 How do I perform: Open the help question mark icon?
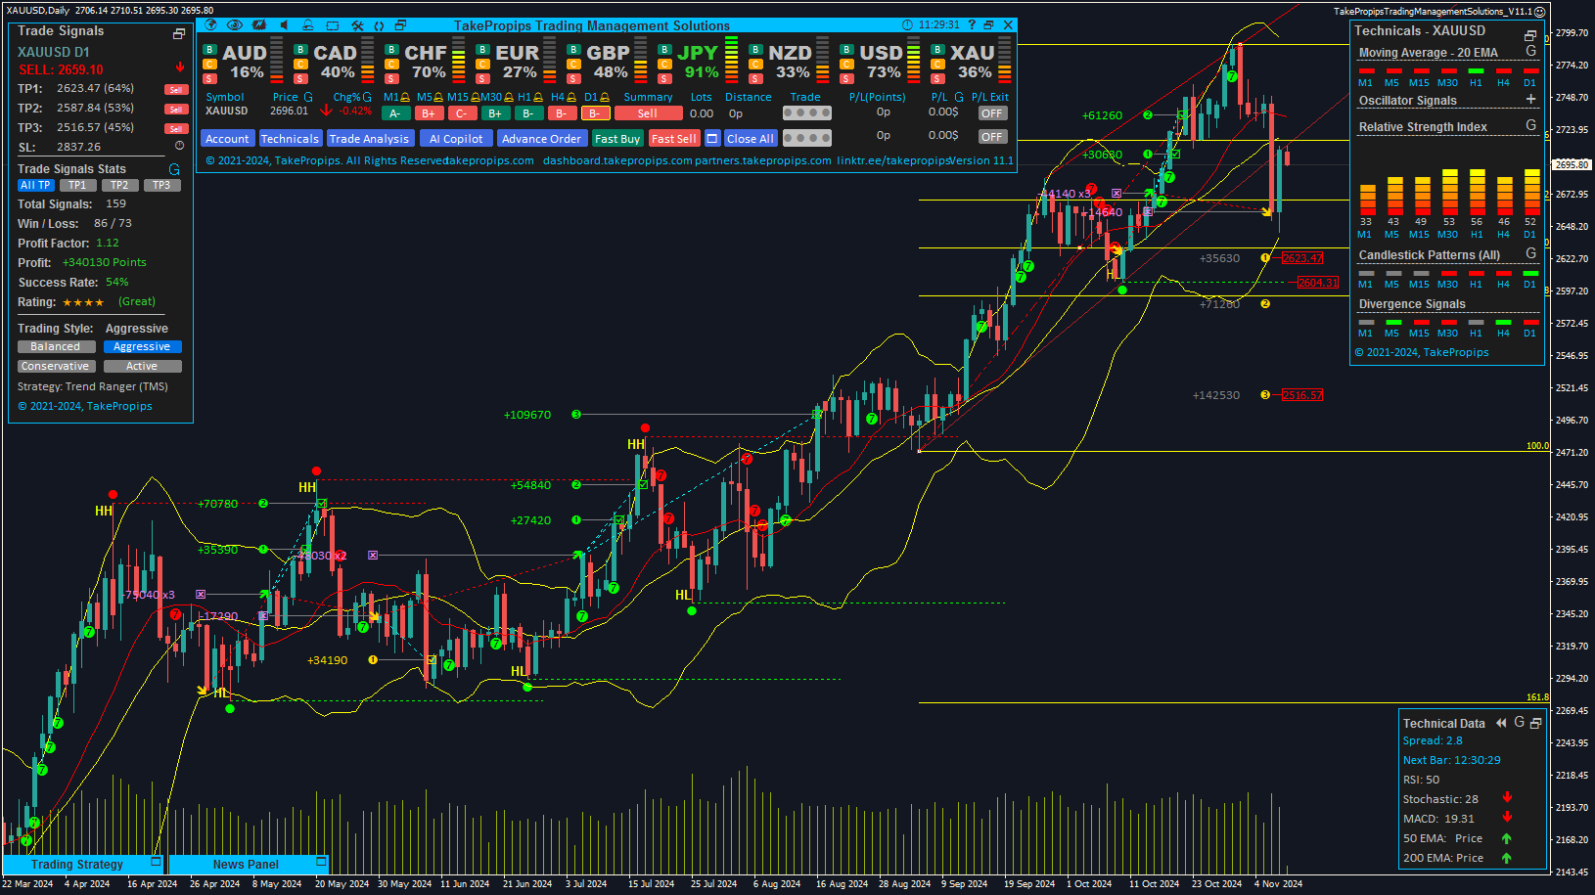(x=972, y=25)
